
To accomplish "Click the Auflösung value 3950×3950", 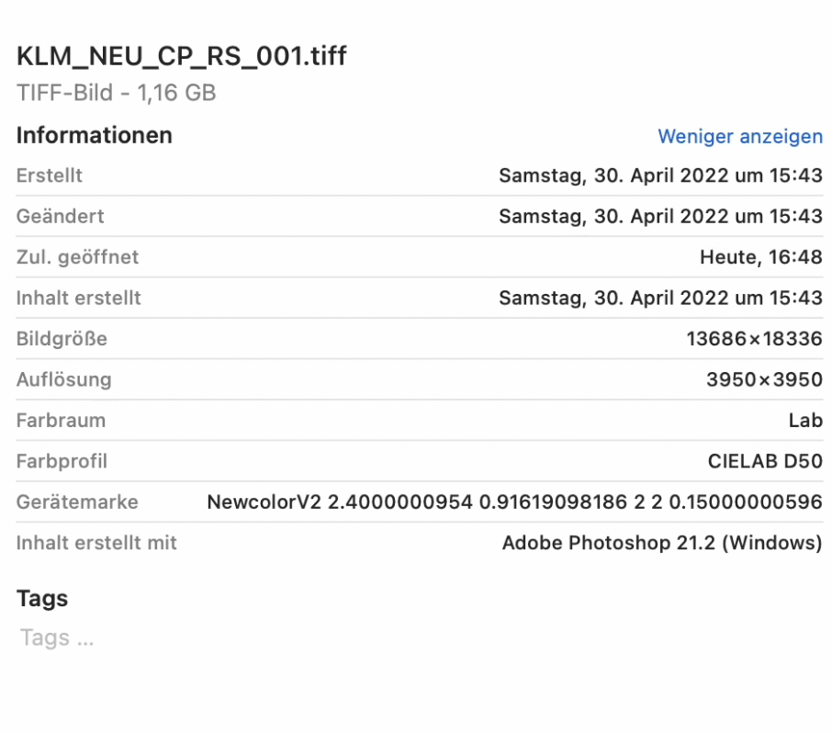I will pyautogui.click(x=764, y=379).
